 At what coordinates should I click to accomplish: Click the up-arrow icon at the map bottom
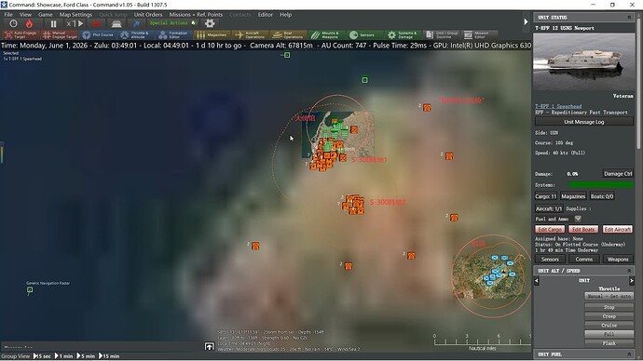(210, 346)
